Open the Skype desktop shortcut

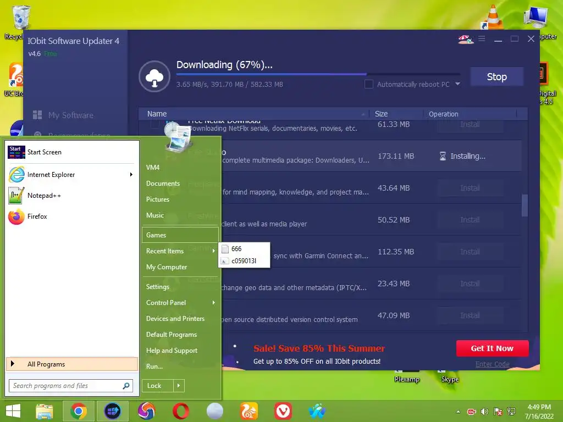tap(450, 379)
